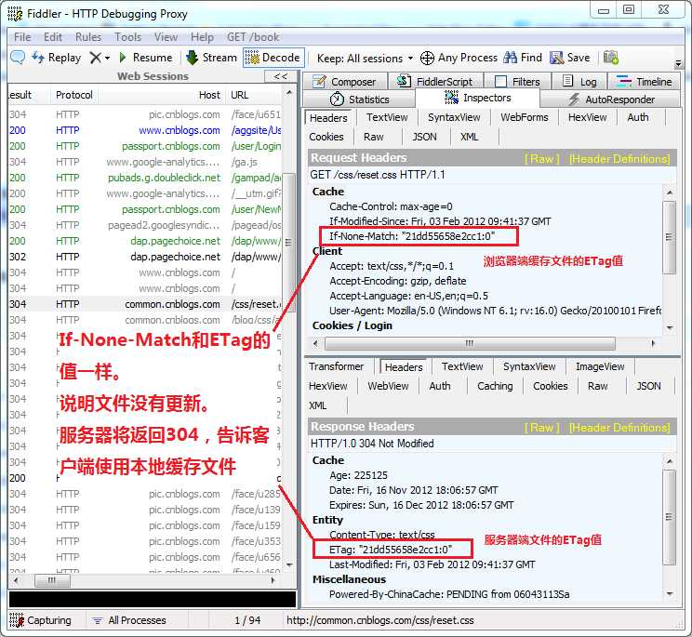Expand the toolbar overflow arrow

678,63
